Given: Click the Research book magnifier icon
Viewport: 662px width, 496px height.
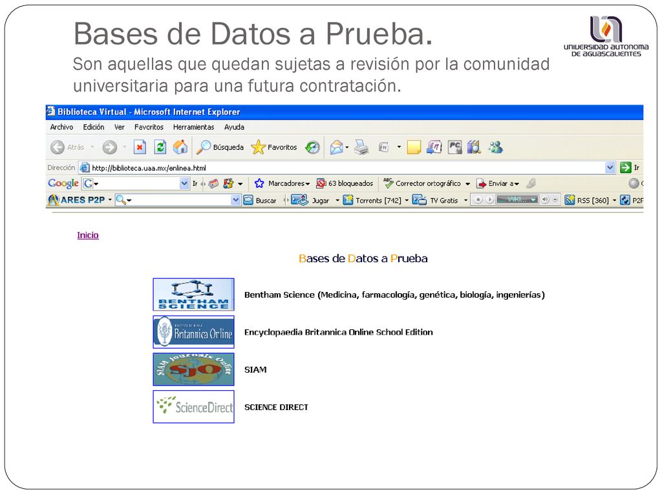Looking at the screenshot, I should 475,147.
